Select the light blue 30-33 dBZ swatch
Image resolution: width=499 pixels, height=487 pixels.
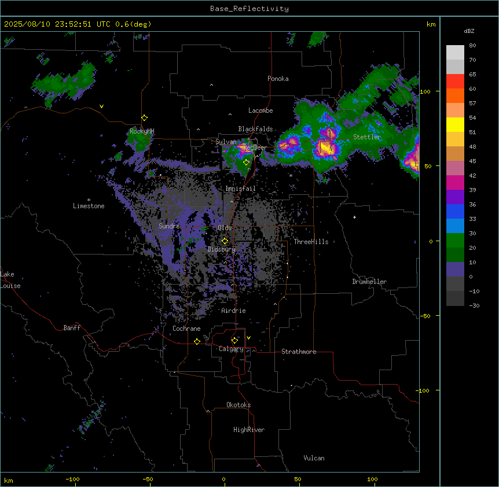(x=455, y=226)
